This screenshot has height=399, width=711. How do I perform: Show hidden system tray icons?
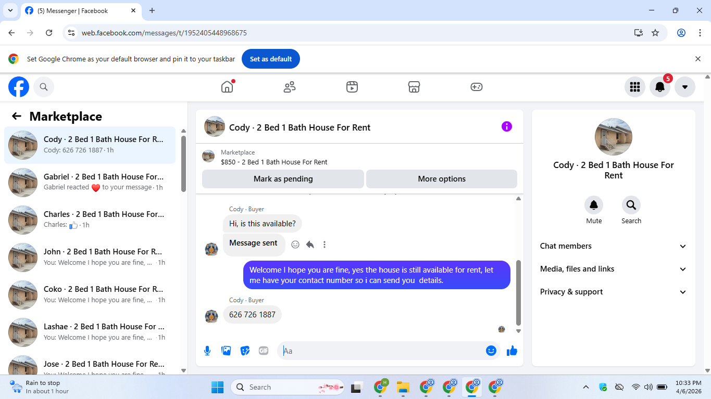point(586,387)
